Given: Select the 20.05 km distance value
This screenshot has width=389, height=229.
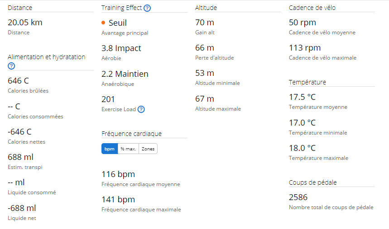Looking at the screenshot, I should click(25, 23).
